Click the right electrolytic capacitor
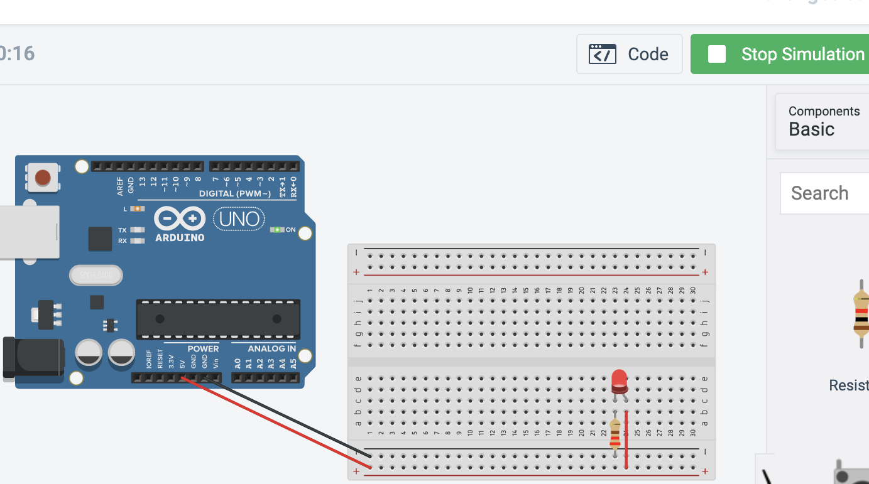The height and width of the screenshot is (484, 869). tap(121, 353)
